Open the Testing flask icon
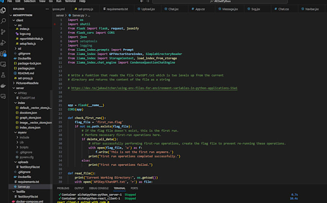Image resolution: width=327 pixels, height=203 pixels. pos(3,75)
